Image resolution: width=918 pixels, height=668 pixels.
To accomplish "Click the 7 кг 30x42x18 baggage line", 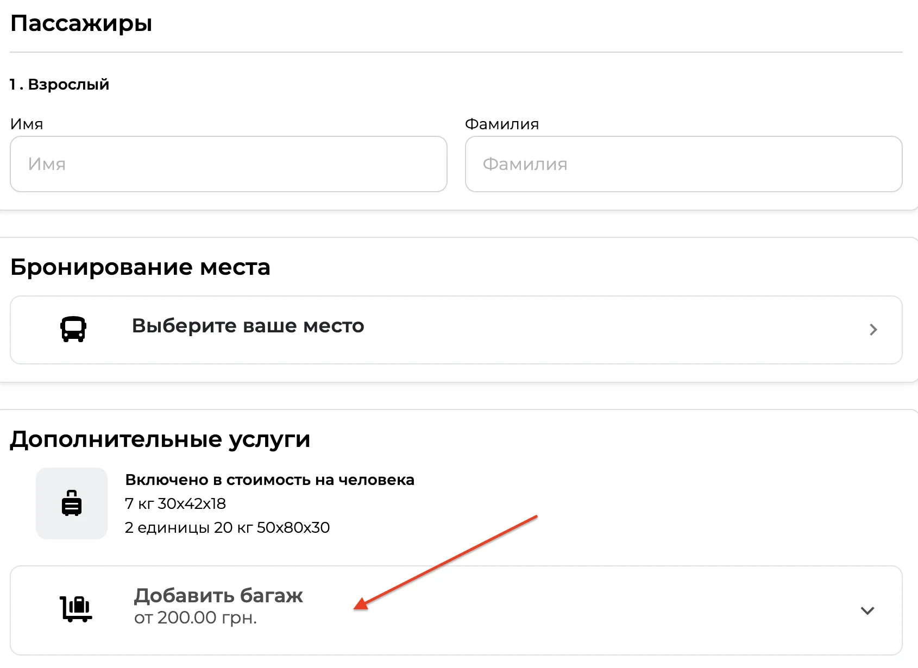I will 175,504.
